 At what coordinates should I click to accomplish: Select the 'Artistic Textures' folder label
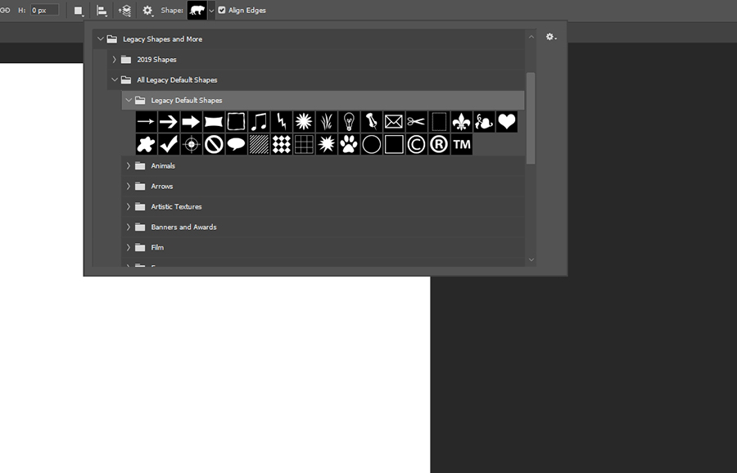tap(176, 207)
